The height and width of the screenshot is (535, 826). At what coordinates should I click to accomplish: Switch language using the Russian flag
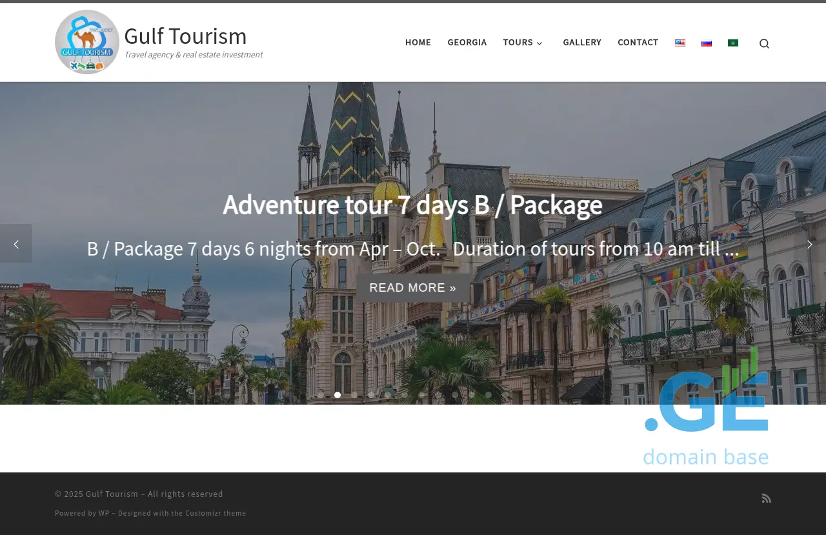(707, 43)
